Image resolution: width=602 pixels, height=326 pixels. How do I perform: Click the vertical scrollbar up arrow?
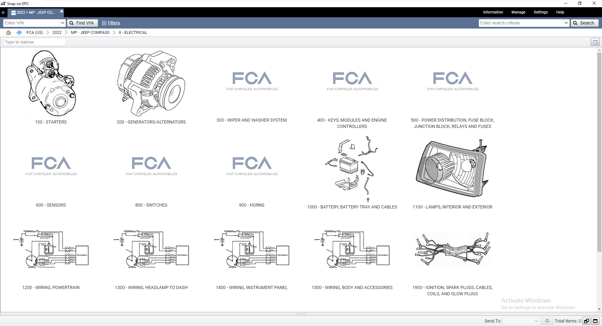599,50
